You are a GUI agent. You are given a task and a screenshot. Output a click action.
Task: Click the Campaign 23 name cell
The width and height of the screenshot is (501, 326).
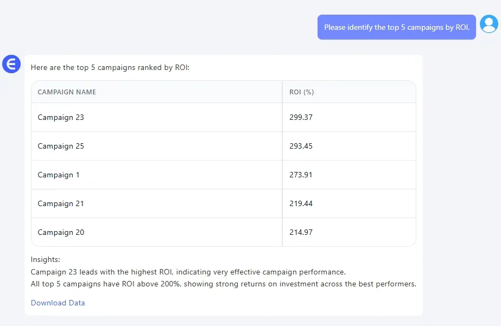61,117
